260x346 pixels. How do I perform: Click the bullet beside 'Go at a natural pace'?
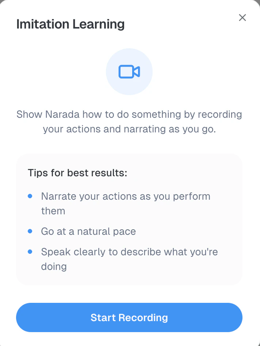click(x=30, y=231)
